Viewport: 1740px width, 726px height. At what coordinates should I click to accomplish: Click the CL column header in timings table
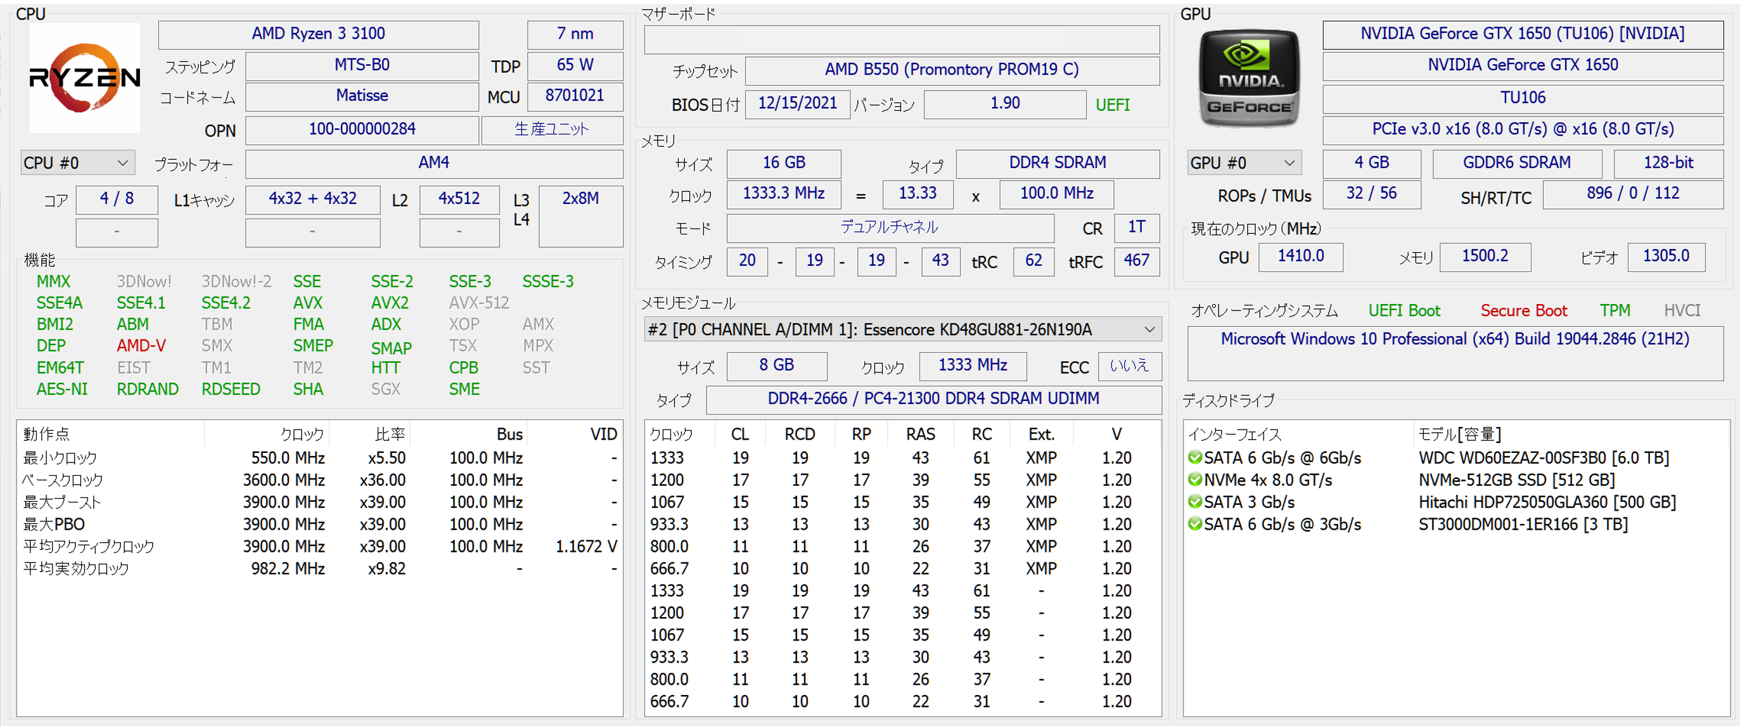point(739,434)
